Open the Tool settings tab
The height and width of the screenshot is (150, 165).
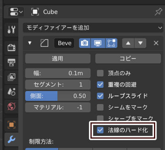[11, 29]
